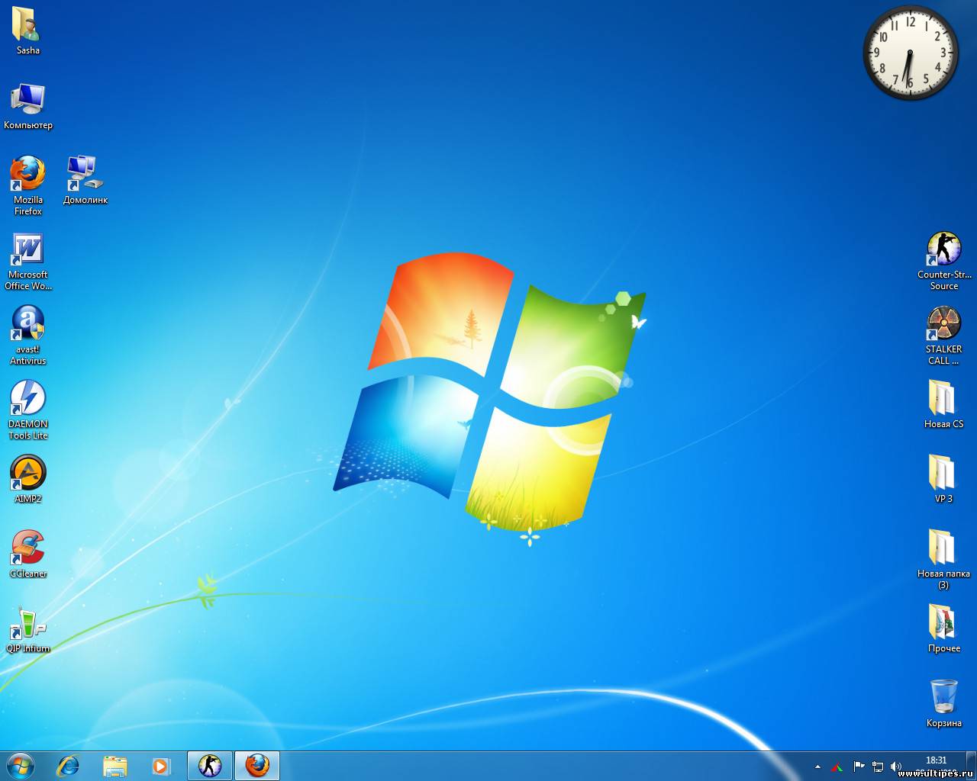
Task: Click the Компьютер desktop icon
Action: pos(28,100)
